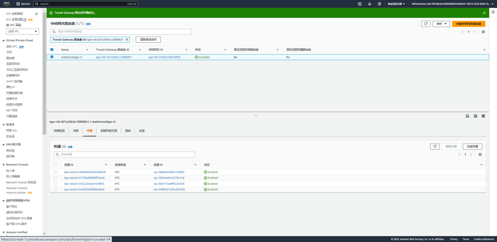Go to next page of propagations
497x242 pixels.
[x=471, y=154]
